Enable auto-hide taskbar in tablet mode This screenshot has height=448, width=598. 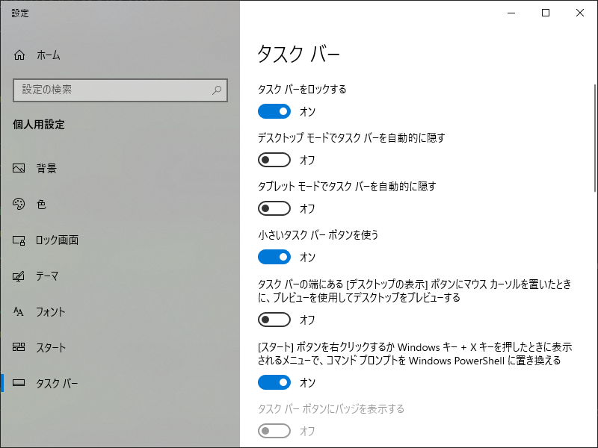click(x=274, y=208)
